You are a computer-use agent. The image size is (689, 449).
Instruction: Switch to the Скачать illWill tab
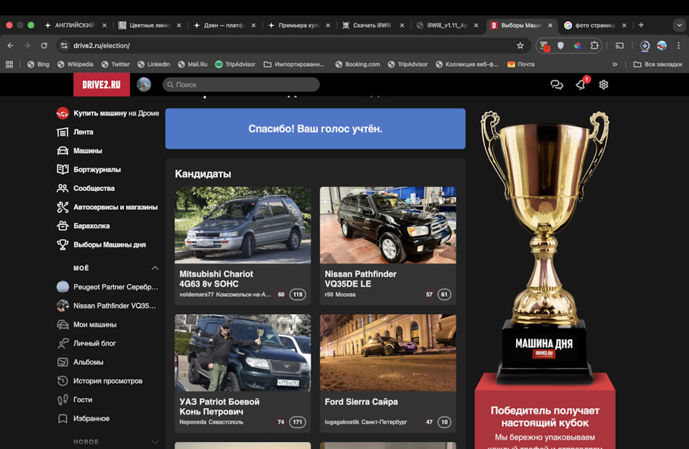[x=368, y=25]
